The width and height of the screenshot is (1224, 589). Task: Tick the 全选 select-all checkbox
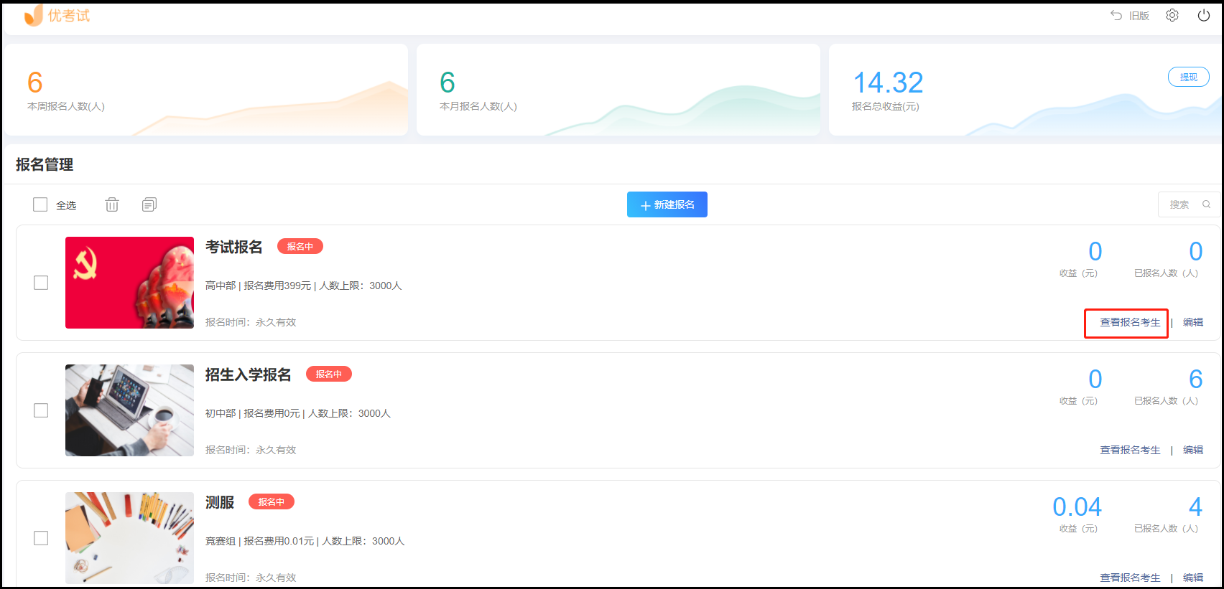(40, 204)
